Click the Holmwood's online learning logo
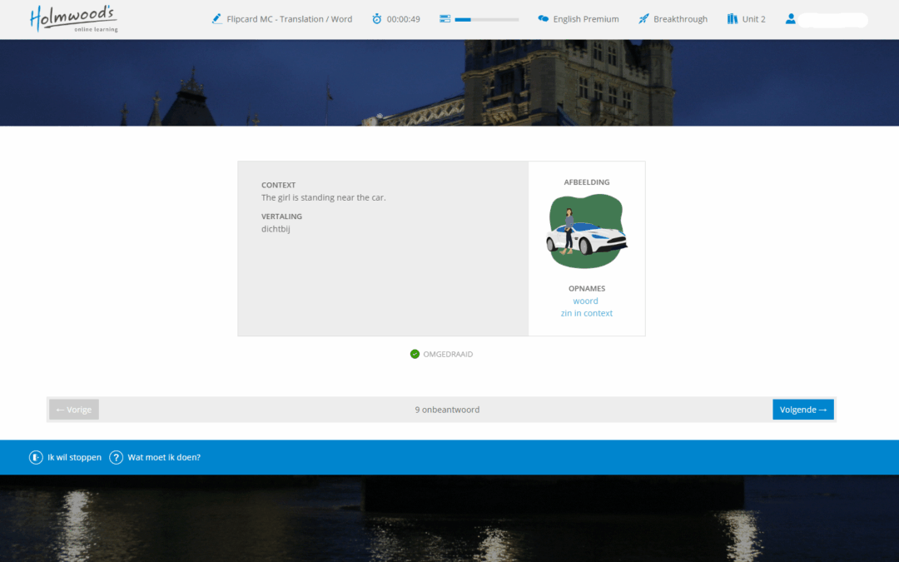Screen dimensions: 899x562 74,19
